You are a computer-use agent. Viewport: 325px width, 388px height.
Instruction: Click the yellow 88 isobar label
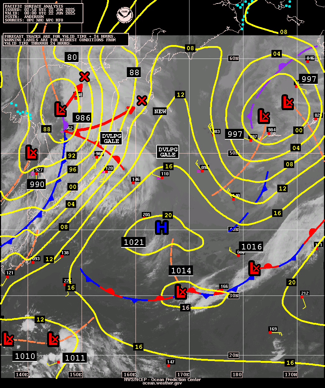tap(47, 129)
